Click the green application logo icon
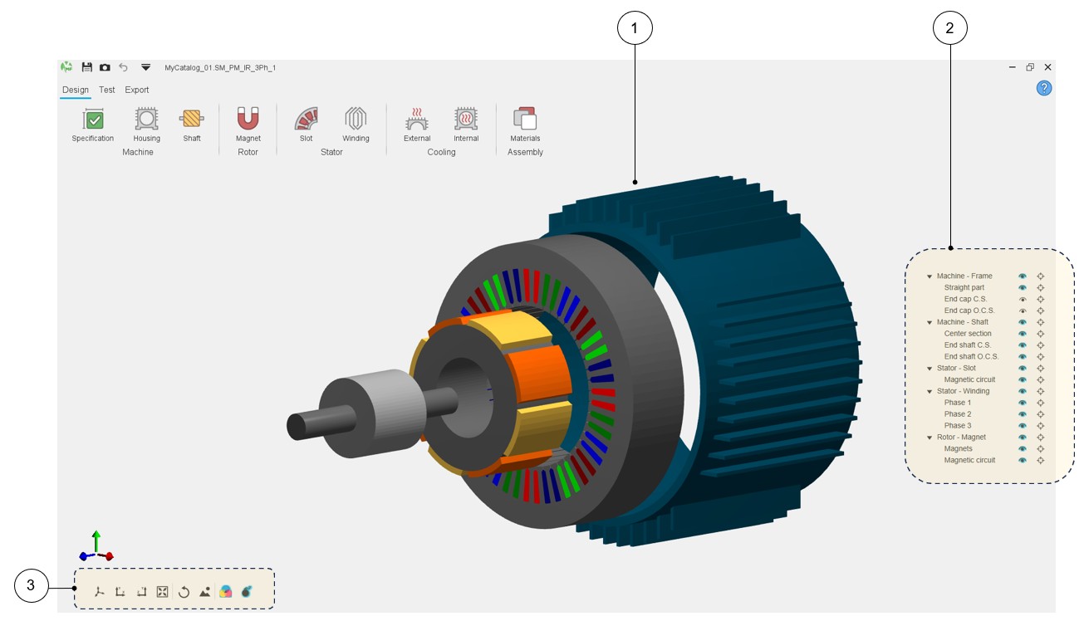Screen dimensions: 1089x621 (x=66, y=67)
